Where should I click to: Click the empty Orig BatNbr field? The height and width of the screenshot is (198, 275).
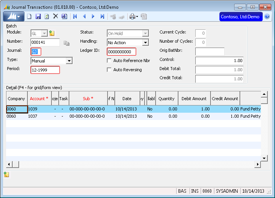click(x=210, y=52)
